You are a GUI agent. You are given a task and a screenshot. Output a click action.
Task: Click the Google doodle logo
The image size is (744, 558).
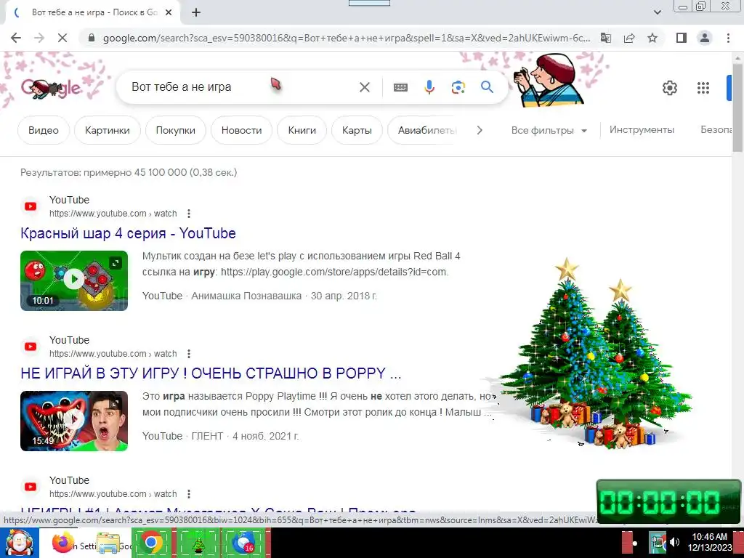(52, 88)
